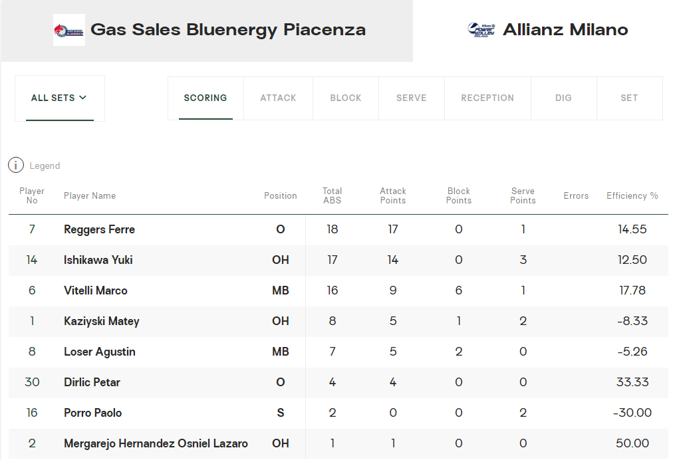Click Dirlic Petar's player number 30

(32, 382)
